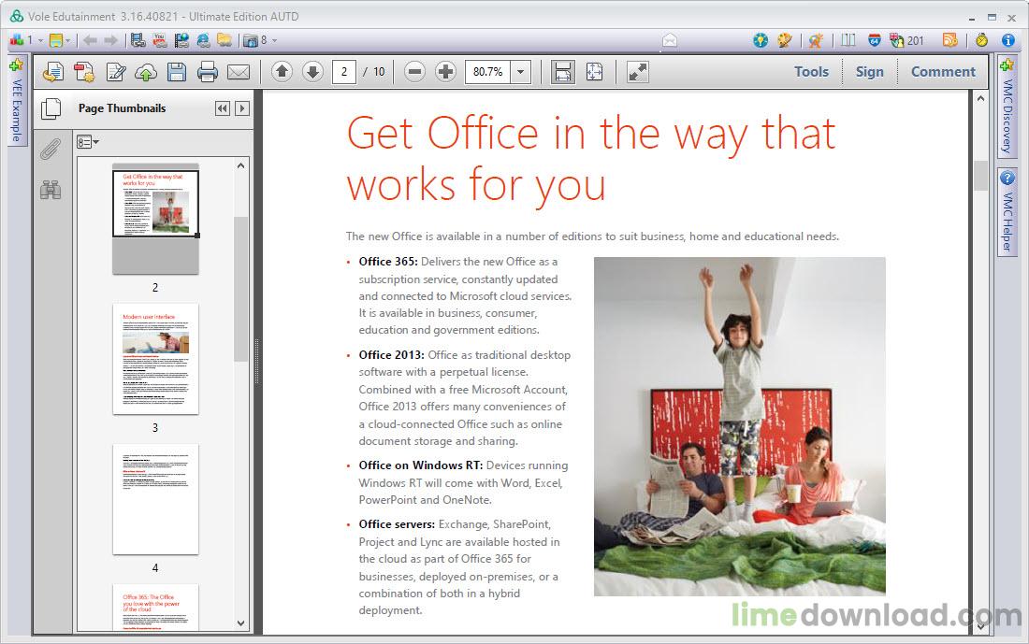Select the page 3 thumbnail
The height and width of the screenshot is (644, 1029).
click(x=155, y=359)
